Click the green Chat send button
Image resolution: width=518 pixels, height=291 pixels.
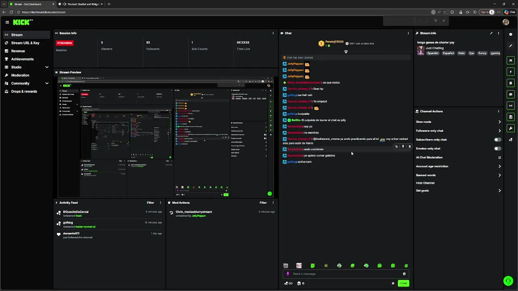(x=403, y=283)
